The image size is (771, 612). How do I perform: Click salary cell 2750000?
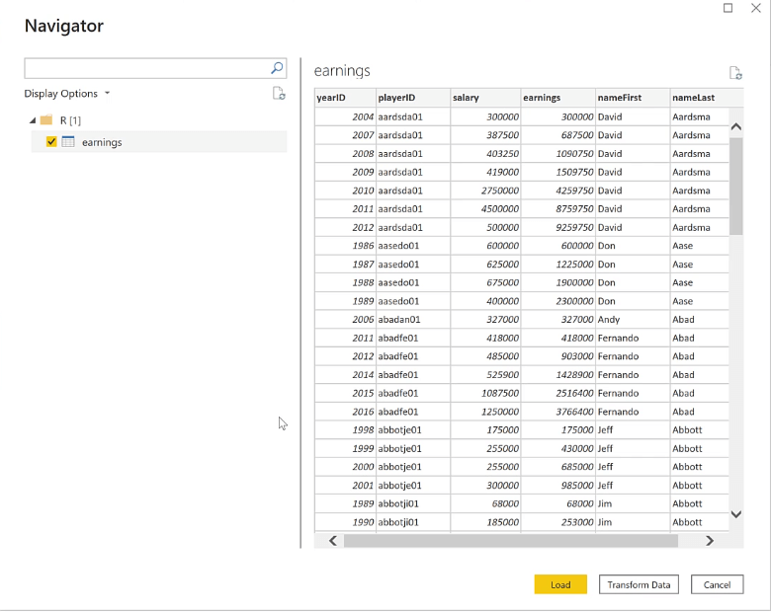coord(485,191)
